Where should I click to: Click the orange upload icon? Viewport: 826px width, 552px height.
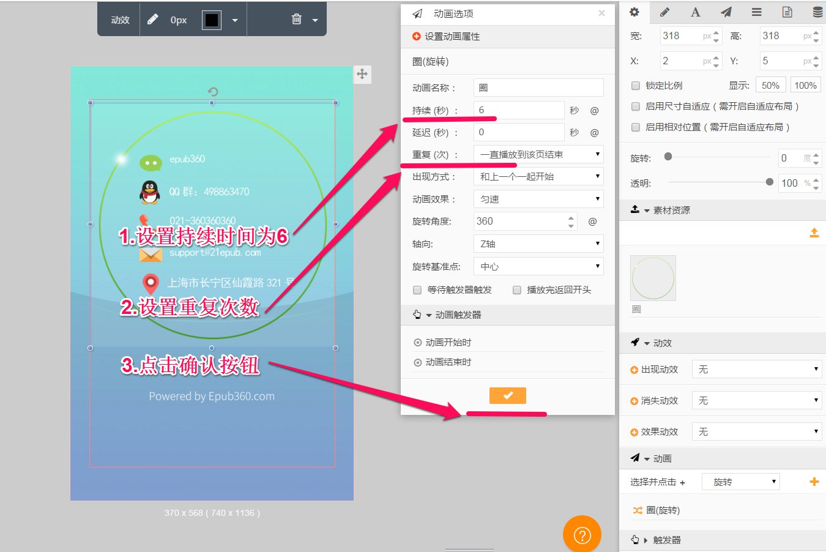click(814, 233)
